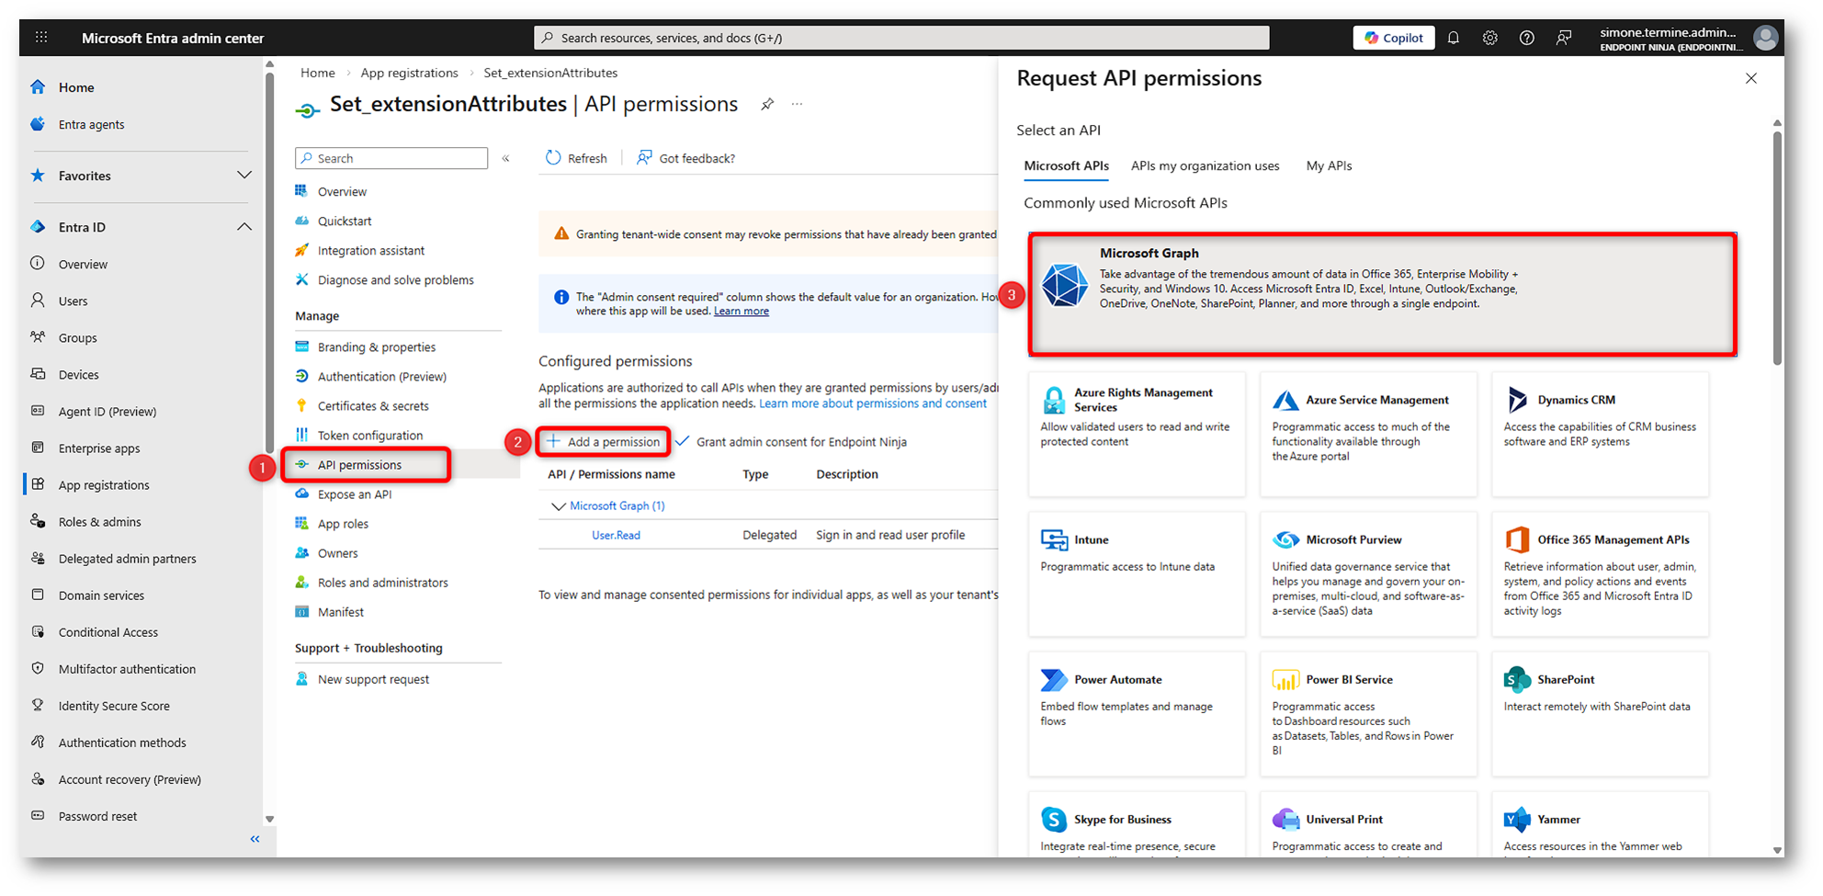1823x896 pixels.
Task: Open the User.Read permission link
Action: tap(616, 535)
